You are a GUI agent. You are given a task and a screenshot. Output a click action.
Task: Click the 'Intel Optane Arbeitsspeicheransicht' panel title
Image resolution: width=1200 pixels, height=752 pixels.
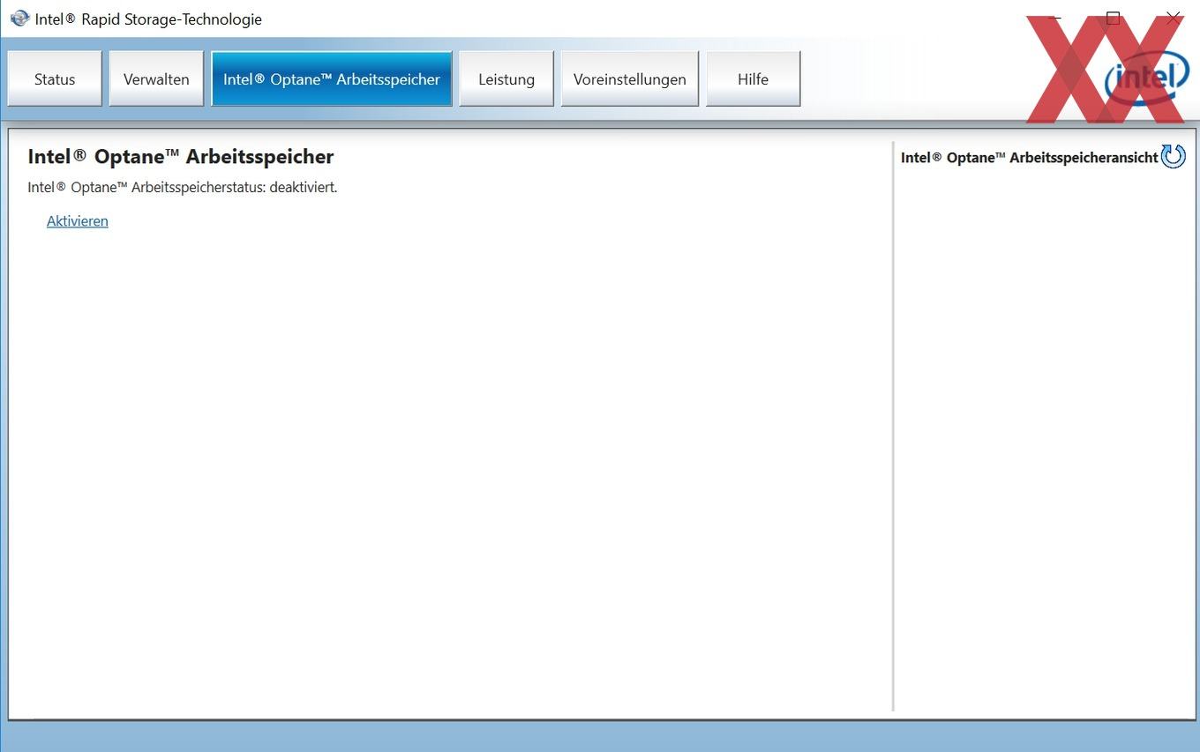point(1029,158)
